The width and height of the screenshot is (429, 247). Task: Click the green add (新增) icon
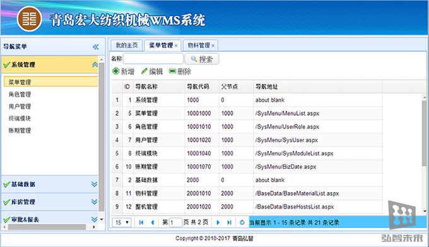tap(115, 71)
